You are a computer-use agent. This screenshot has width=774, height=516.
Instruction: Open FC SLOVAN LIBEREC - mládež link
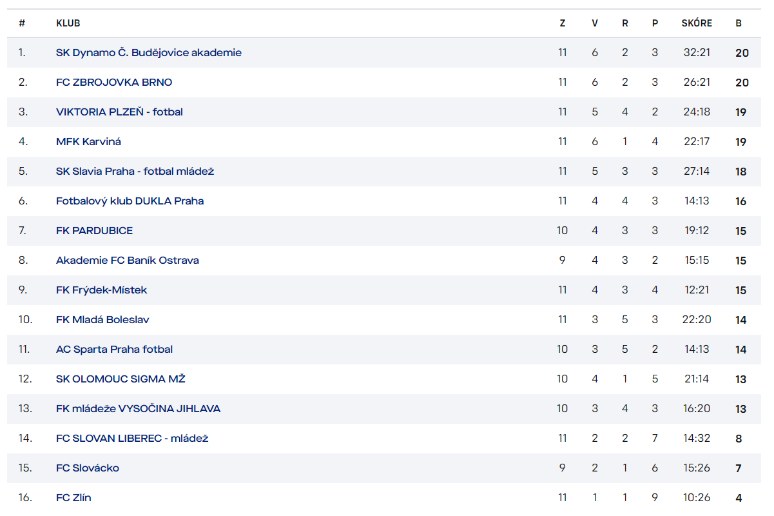coord(132,439)
